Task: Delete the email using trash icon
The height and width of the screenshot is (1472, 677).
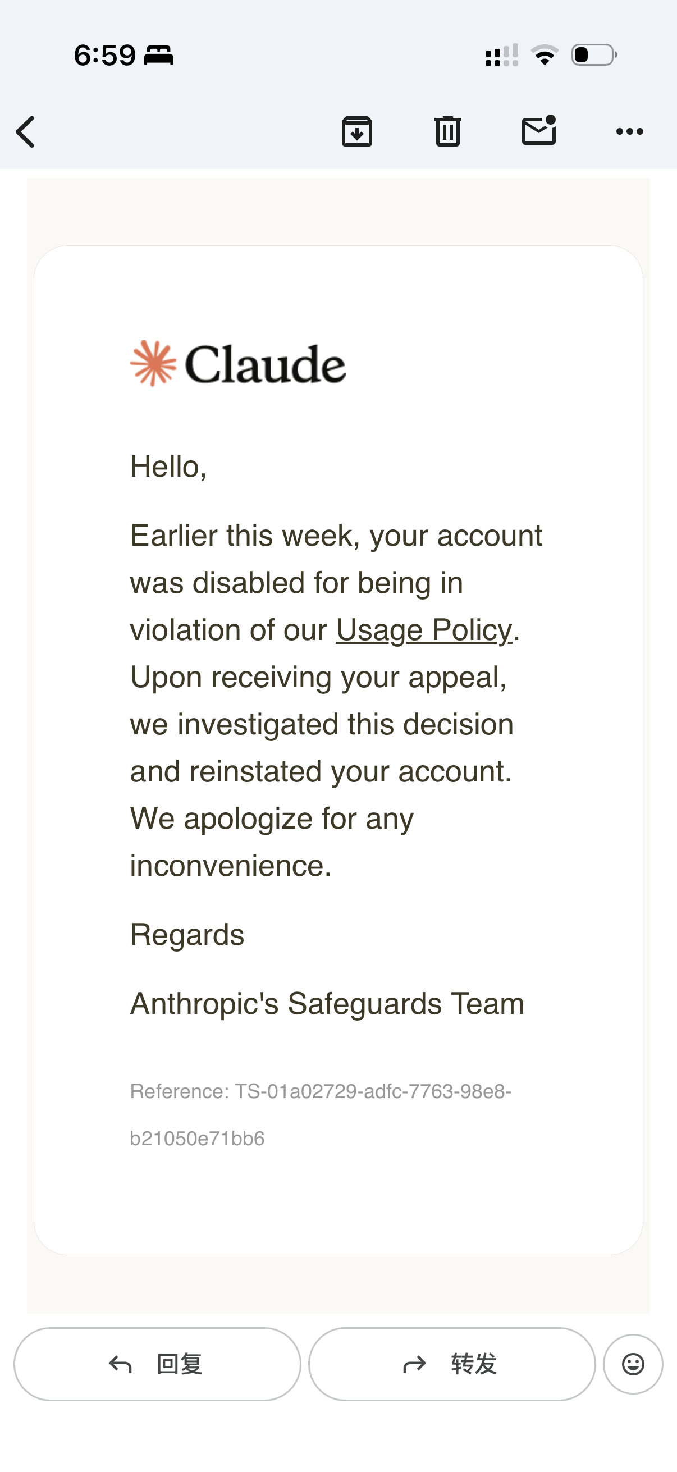Action: 448,131
